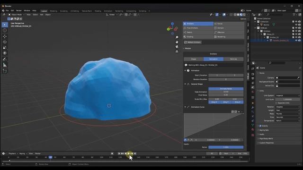Click the Flow Emitters module button
The height and width of the screenshot is (170, 303).
[x=198, y=28]
